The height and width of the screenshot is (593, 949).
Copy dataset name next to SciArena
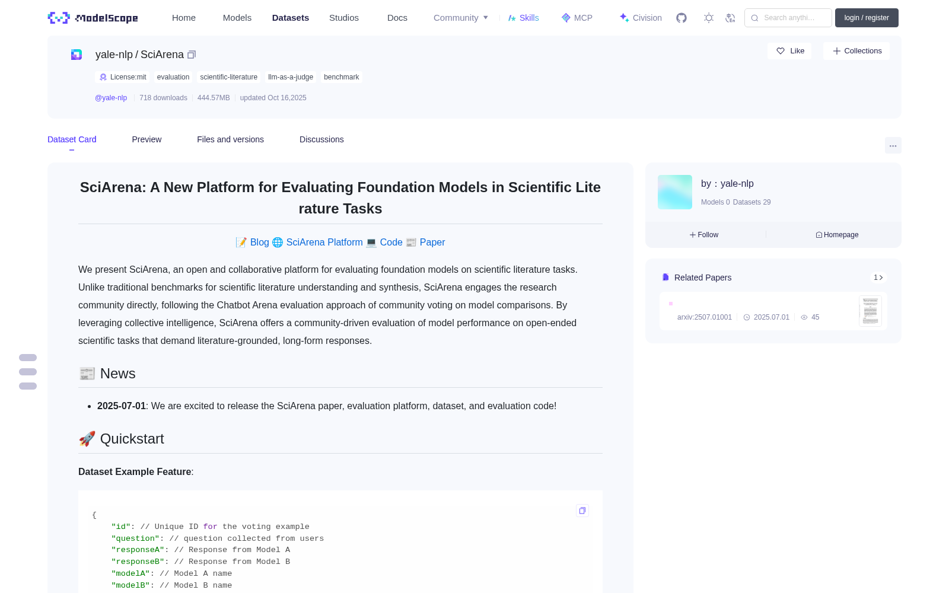(192, 55)
